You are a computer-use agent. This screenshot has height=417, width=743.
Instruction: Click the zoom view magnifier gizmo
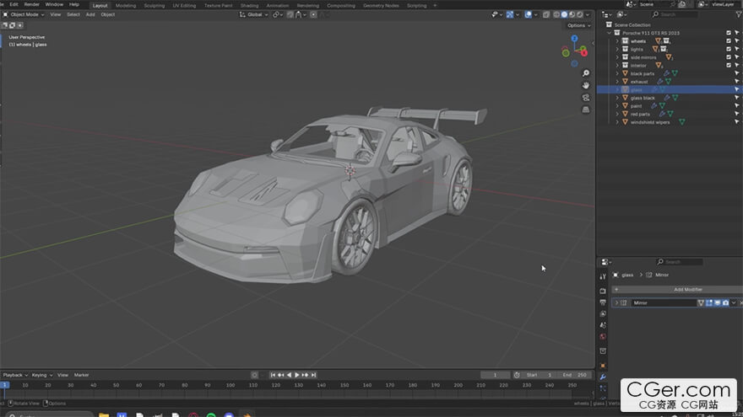[586, 73]
